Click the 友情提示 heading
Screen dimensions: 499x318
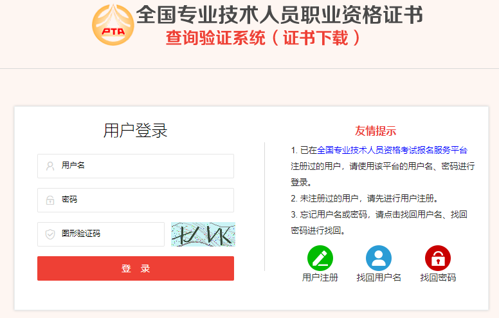click(x=376, y=131)
